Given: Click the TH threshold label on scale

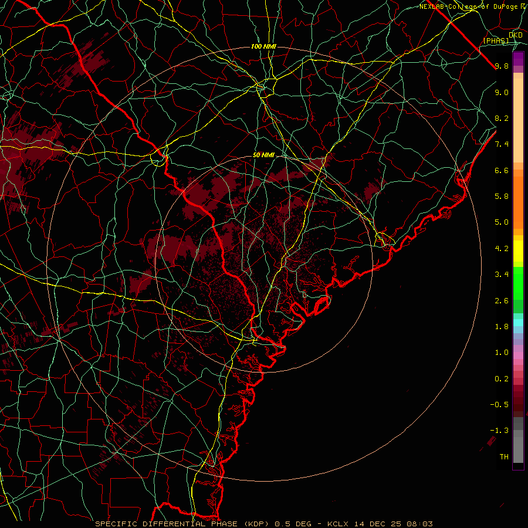Looking at the screenshot, I should click(x=504, y=456).
